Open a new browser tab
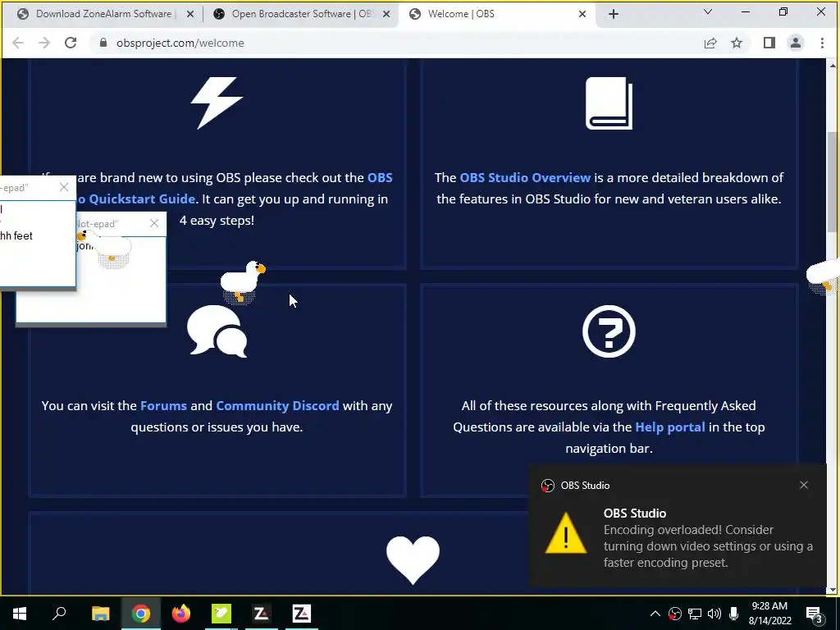Viewport: 840px width, 630px height. click(614, 15)
